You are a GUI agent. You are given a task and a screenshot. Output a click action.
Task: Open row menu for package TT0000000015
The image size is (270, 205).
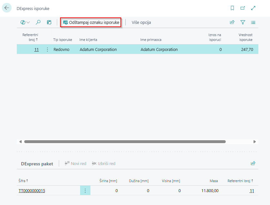85,191
